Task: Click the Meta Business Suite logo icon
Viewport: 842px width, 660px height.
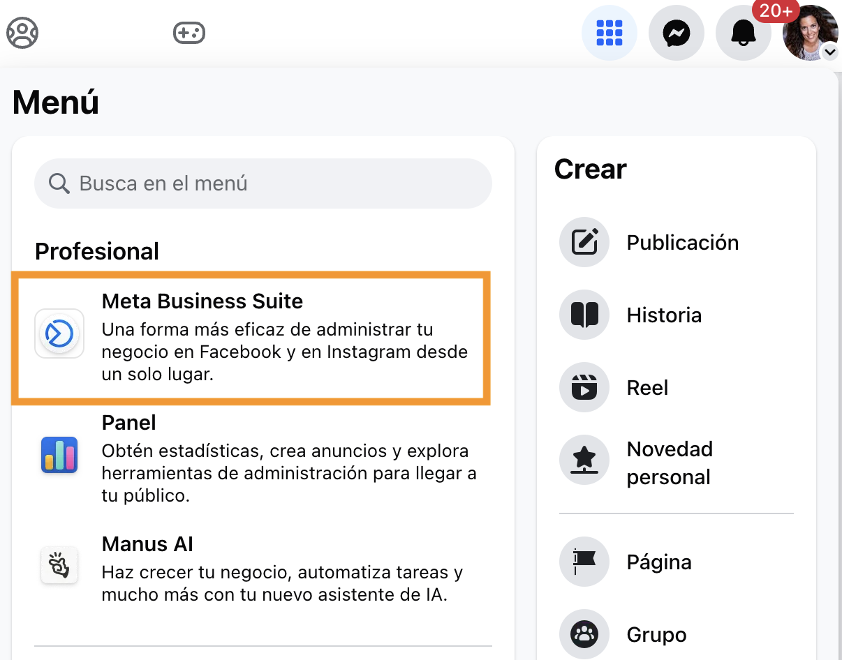Action: click(59, 334)
